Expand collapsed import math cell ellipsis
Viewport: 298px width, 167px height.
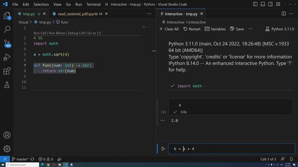tap(205, 86)
